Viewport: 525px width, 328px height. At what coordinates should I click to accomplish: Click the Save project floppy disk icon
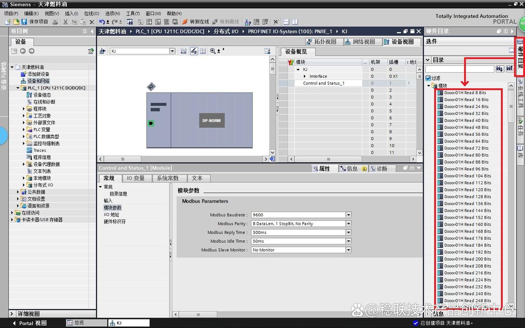[x=24, y=22]
